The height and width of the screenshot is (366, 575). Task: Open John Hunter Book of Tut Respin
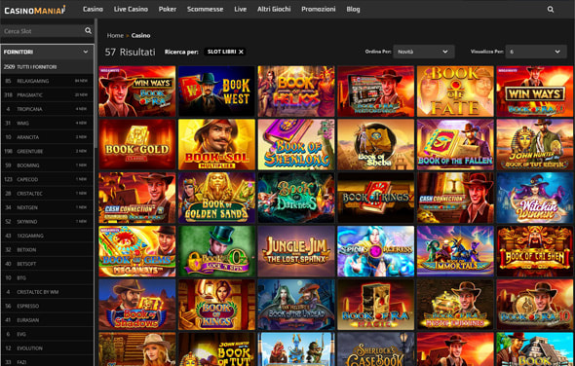[535, 144]
